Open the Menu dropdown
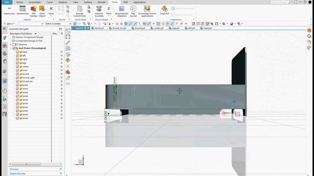Image resolution: width=314 pixels, height=176 pixels. click(x=9, y=24)
